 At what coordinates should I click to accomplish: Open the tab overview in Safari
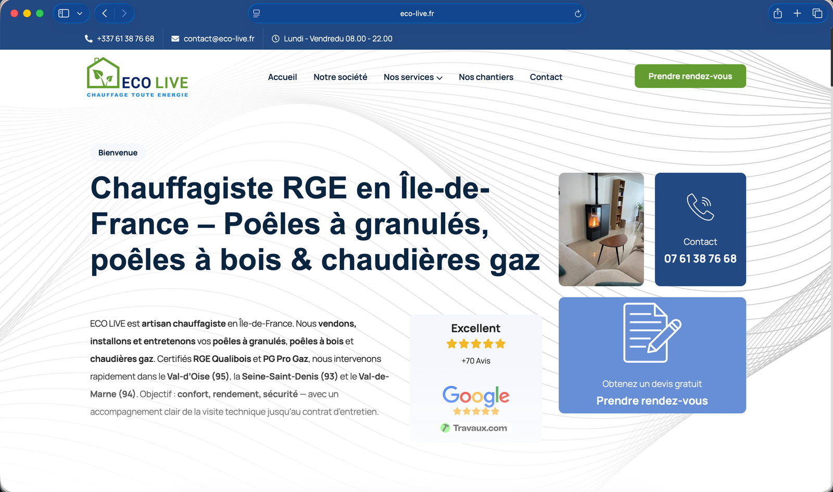click(x=817, y=13)
